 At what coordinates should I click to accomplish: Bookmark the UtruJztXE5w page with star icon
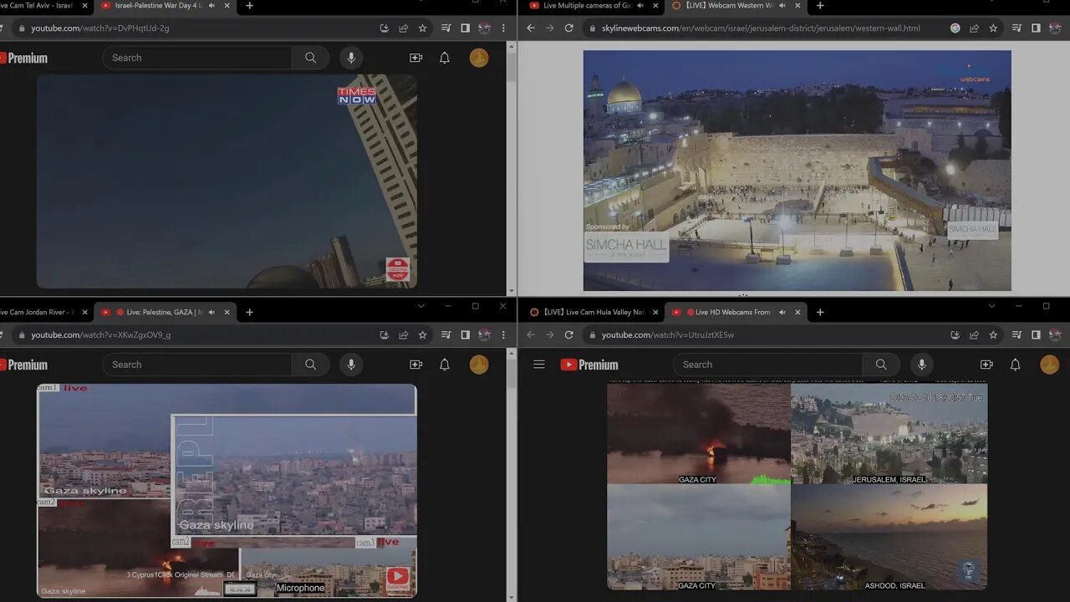click(x=993, y=334)
